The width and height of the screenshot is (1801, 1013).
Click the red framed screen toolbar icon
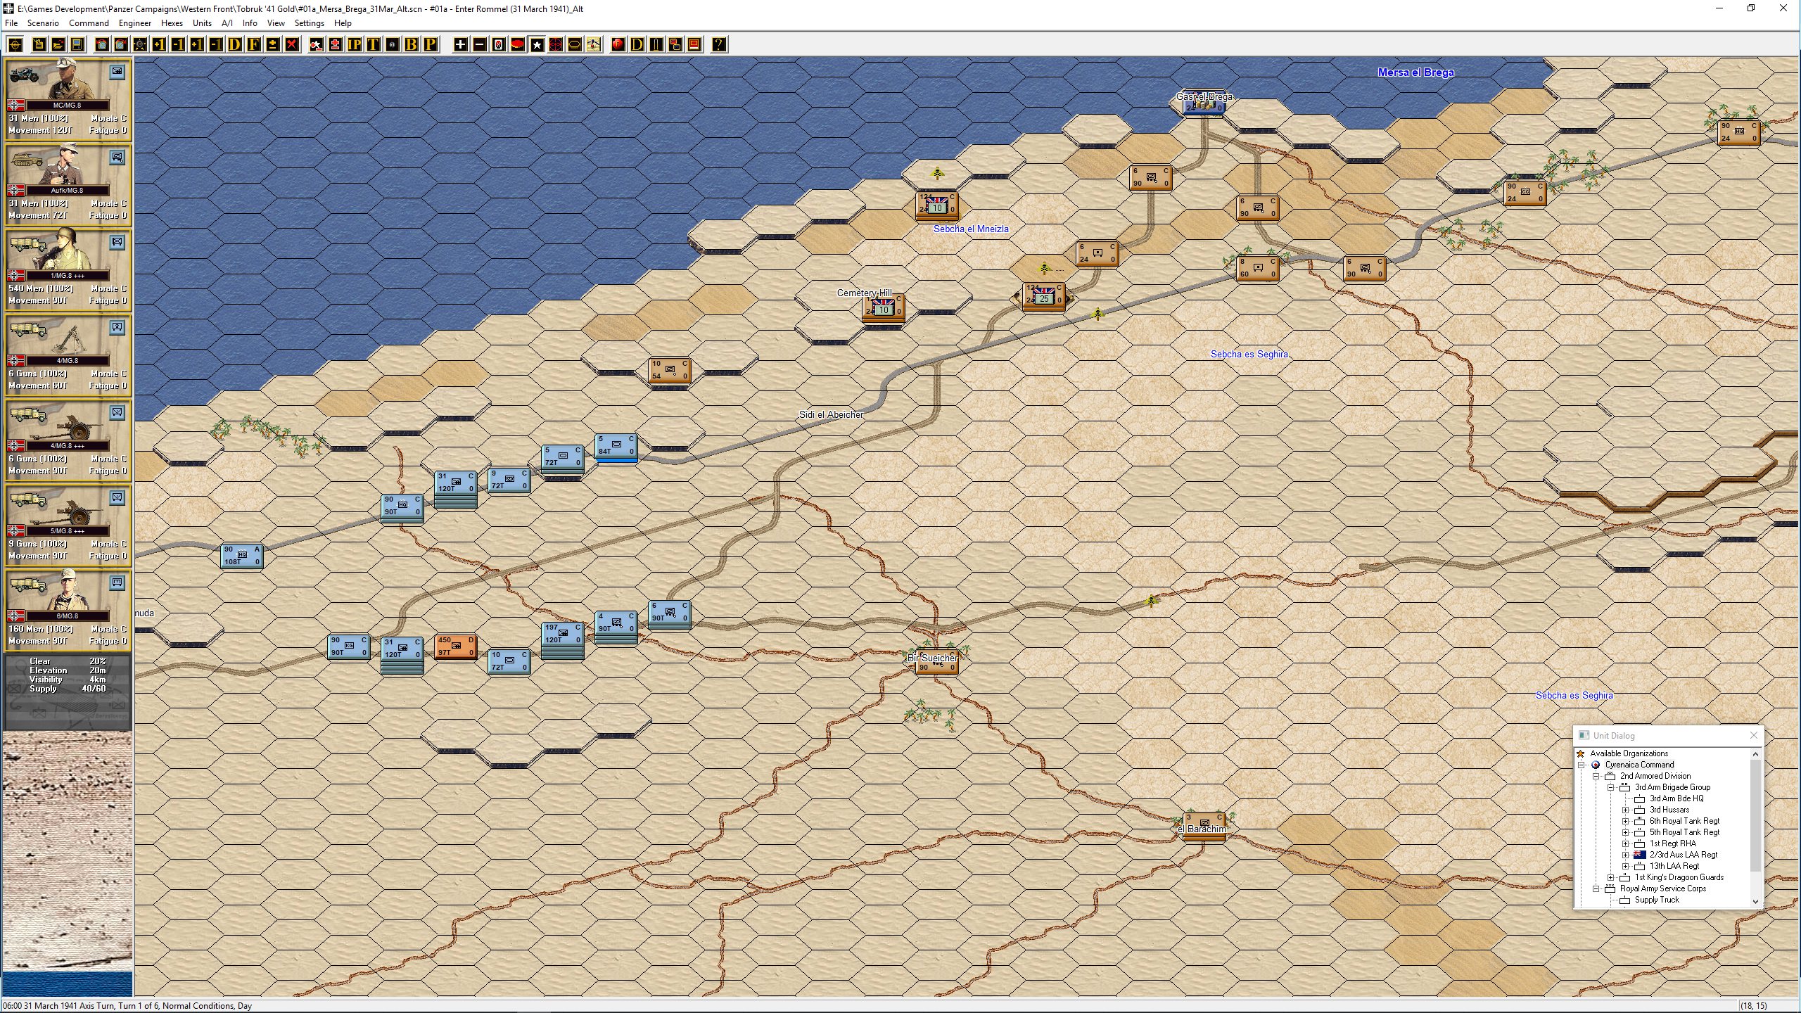coord(694,45)
